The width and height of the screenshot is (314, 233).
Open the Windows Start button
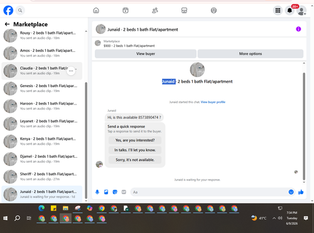click(x=6, y=218)
